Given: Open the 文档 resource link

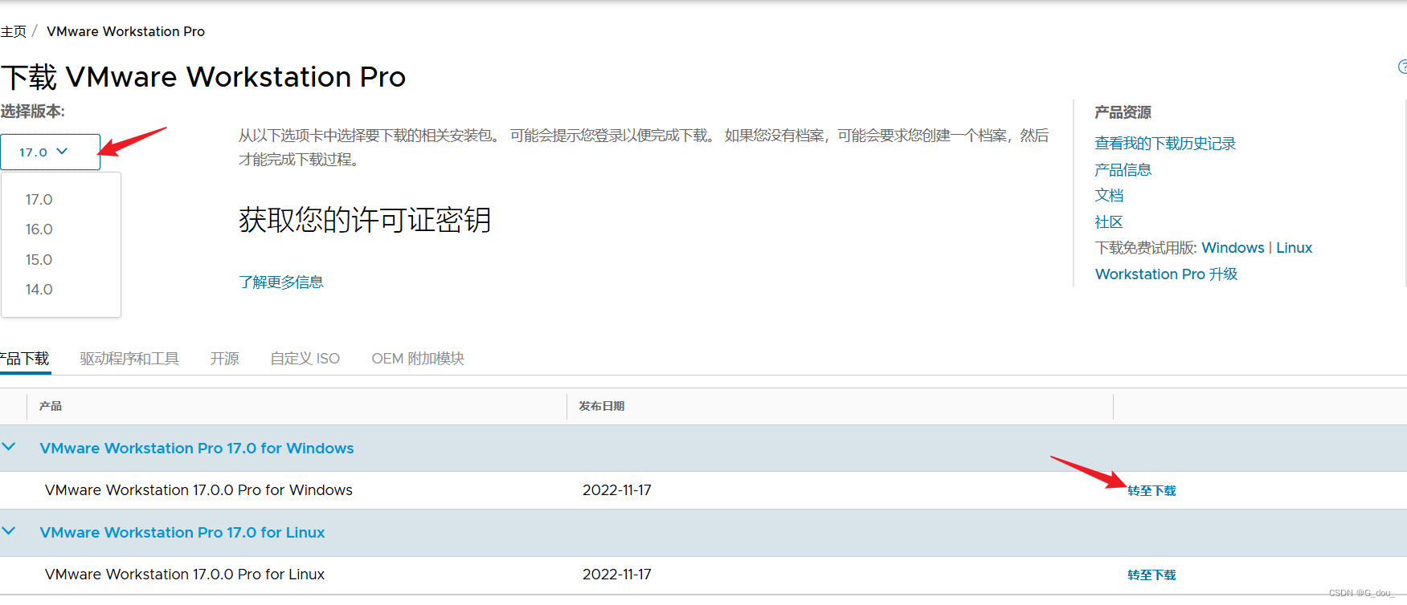Looking at the screenshot, I should pos(1109,196).
